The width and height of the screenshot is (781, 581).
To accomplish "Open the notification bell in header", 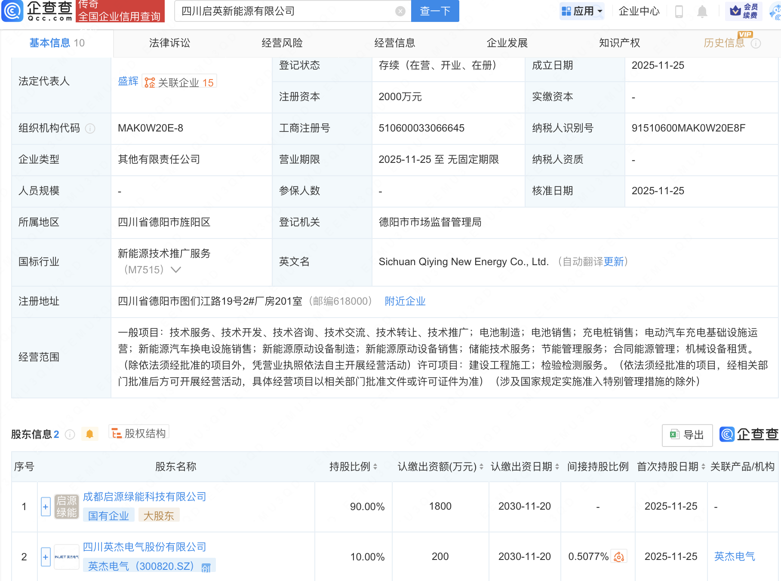I will point(702,11).
